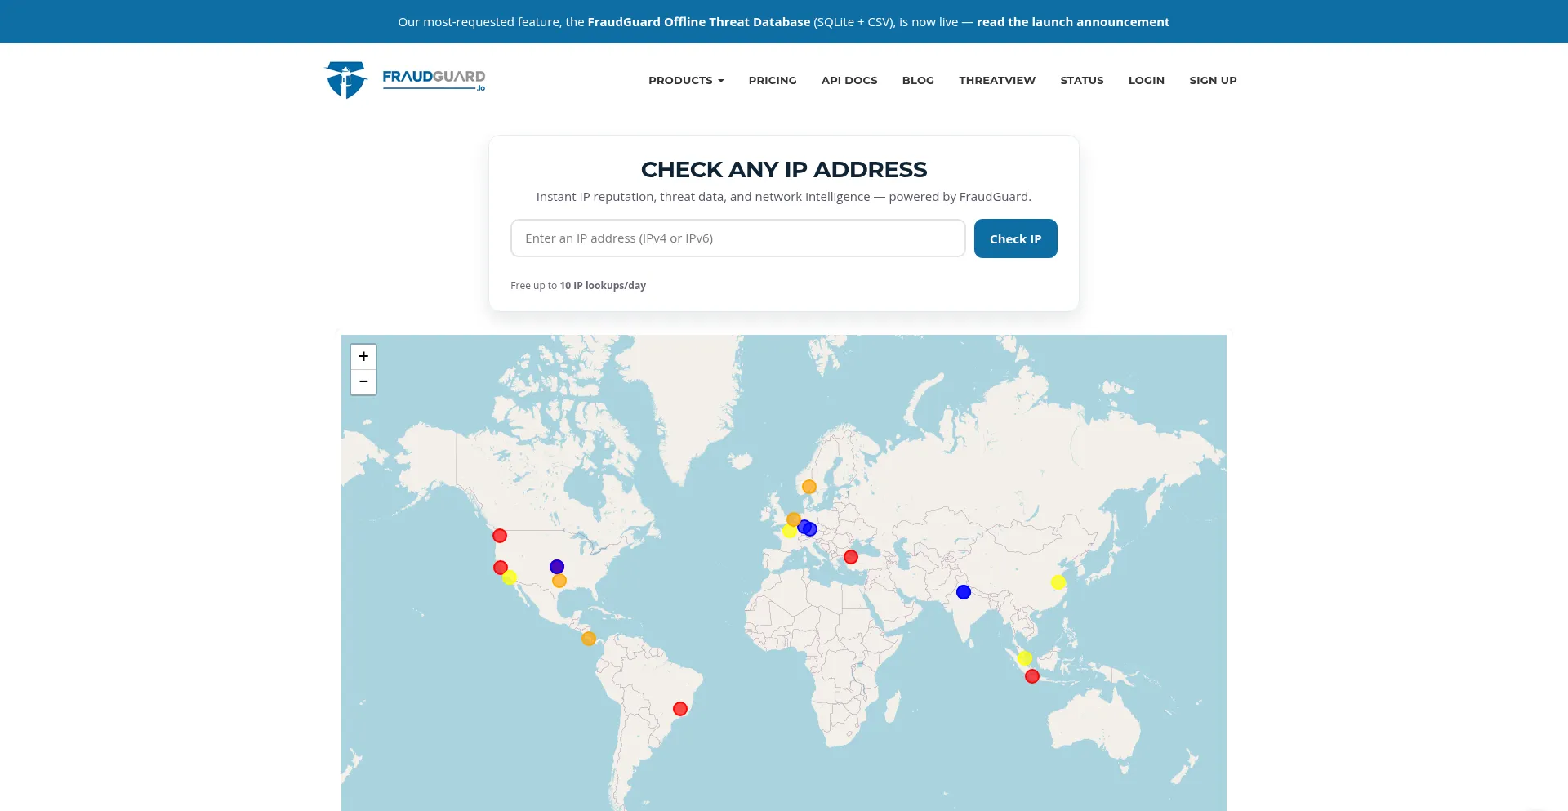Click the orange marker over Panama

587,639
